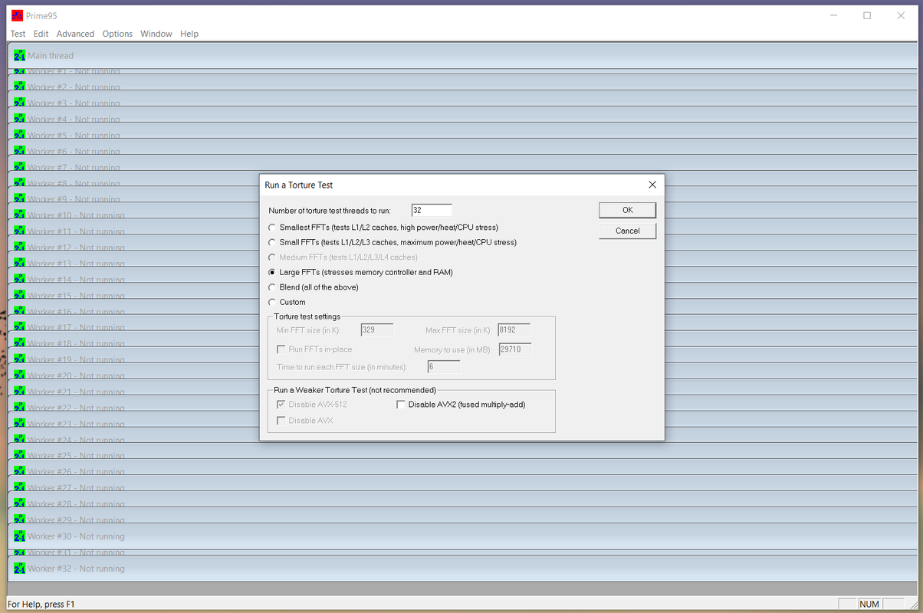Click the Worker #5 window icon

pos(19,135)
